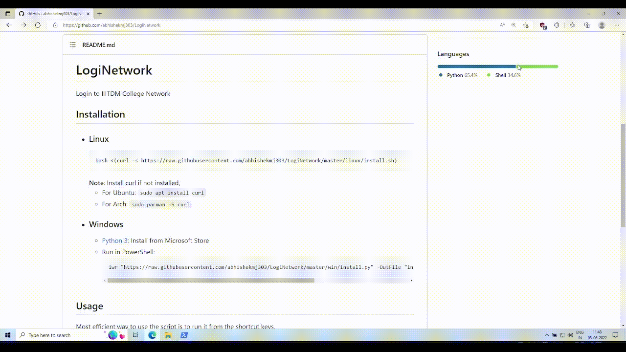This screenshot has height=352, width=626.
Task: Click the Windows list heading
Action: pyautogui.click(x=106, y=224)
